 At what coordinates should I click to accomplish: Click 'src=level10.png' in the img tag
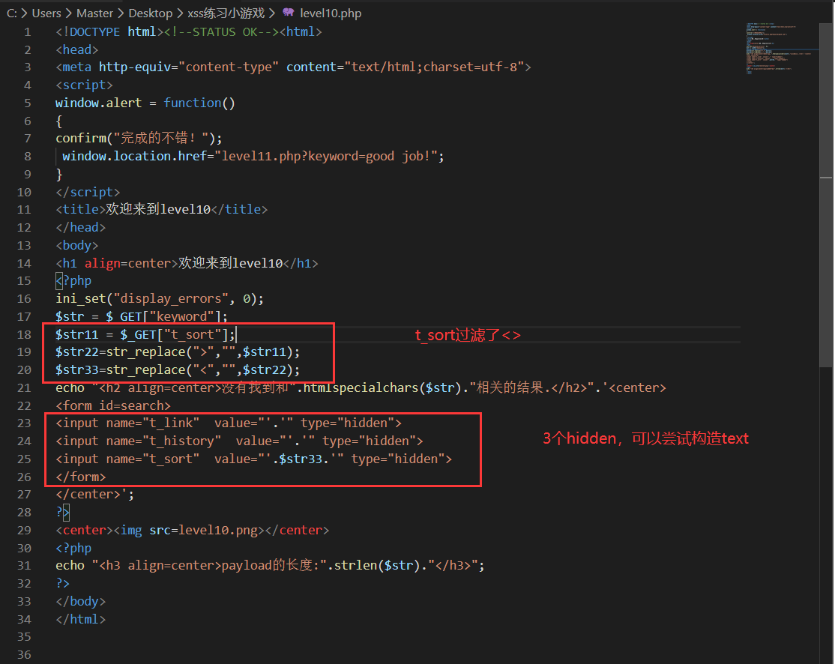point(203,530)
